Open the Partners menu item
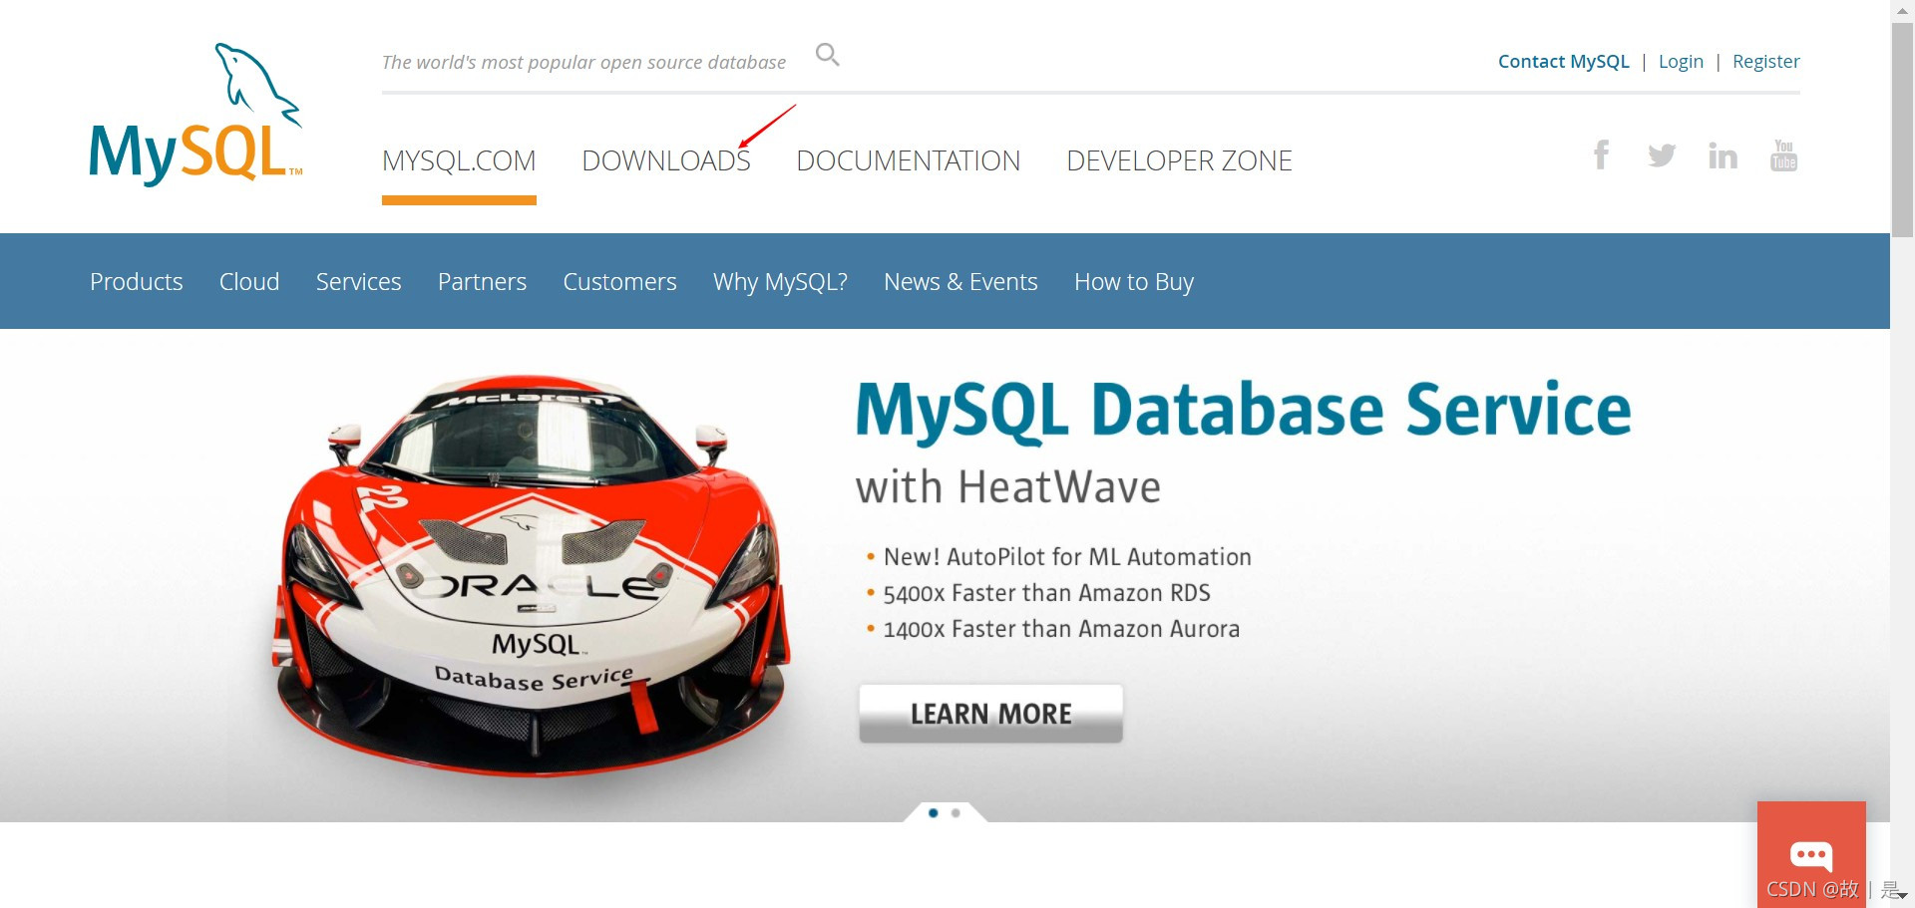The width and height of the screenshot is (1915, 908). 482,282
